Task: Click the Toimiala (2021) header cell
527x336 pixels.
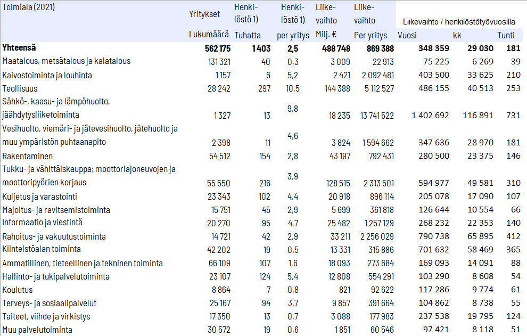Action: [29, 7]
